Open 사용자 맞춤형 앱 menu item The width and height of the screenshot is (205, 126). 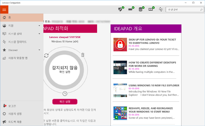tap(22, 58)
